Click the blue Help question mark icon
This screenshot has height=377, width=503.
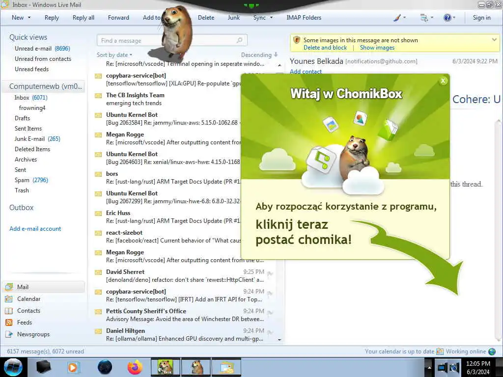447,18
